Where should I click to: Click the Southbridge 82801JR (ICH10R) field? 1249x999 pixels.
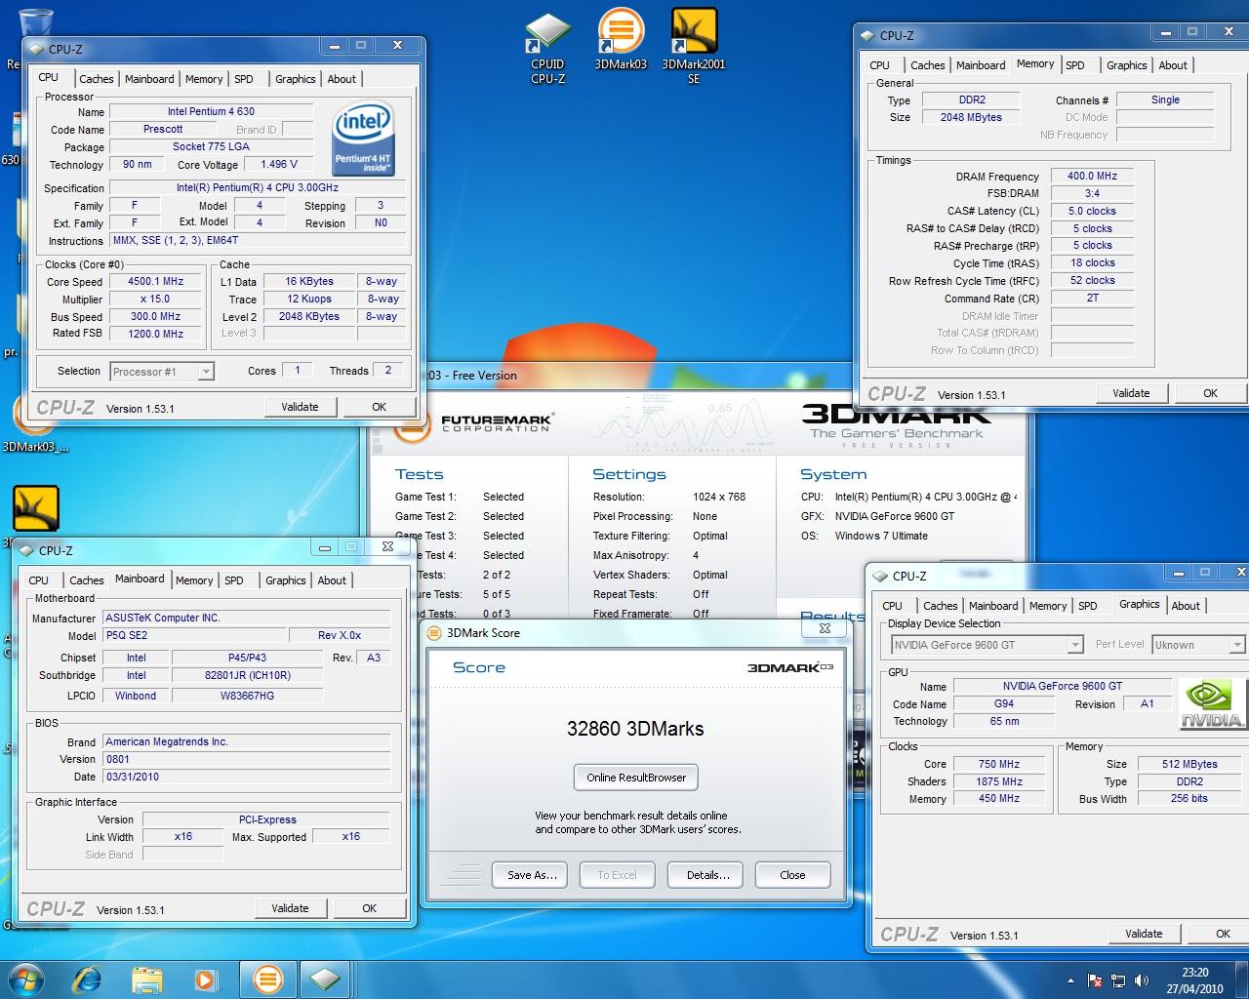[x=247, y=675]
